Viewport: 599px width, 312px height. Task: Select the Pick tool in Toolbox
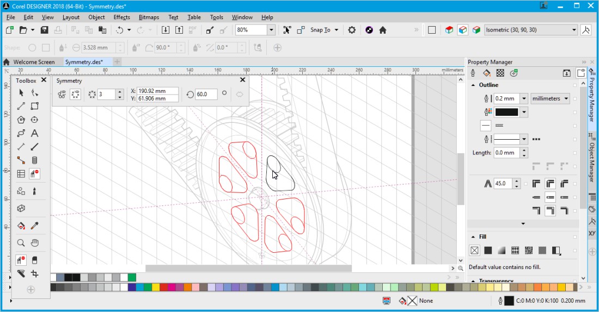coord(21,93)
